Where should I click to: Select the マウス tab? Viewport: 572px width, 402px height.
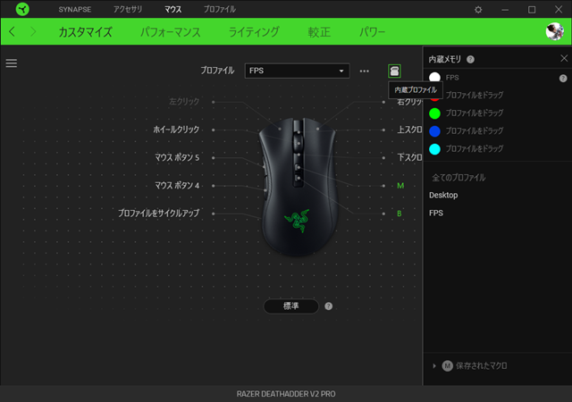click(172, 10)
